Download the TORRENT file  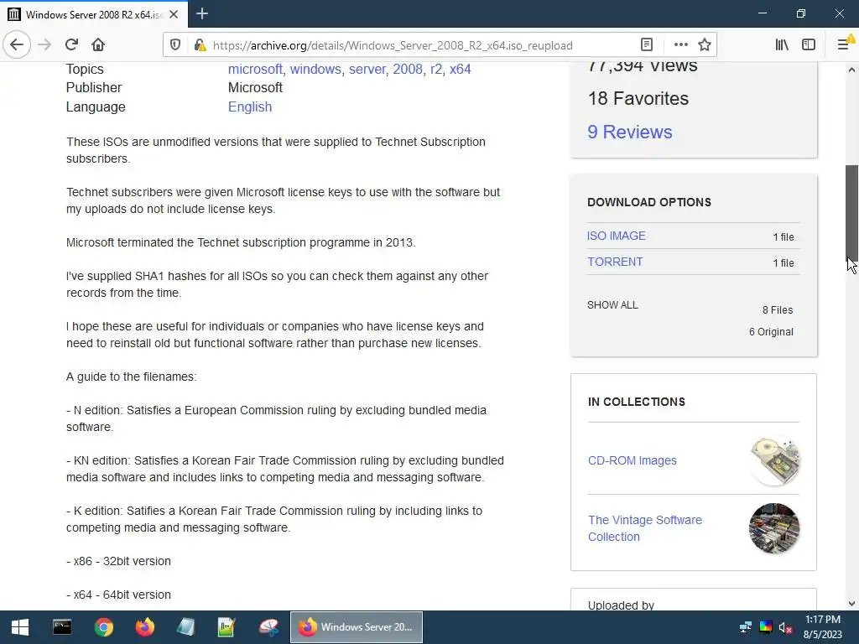(615, 262)
